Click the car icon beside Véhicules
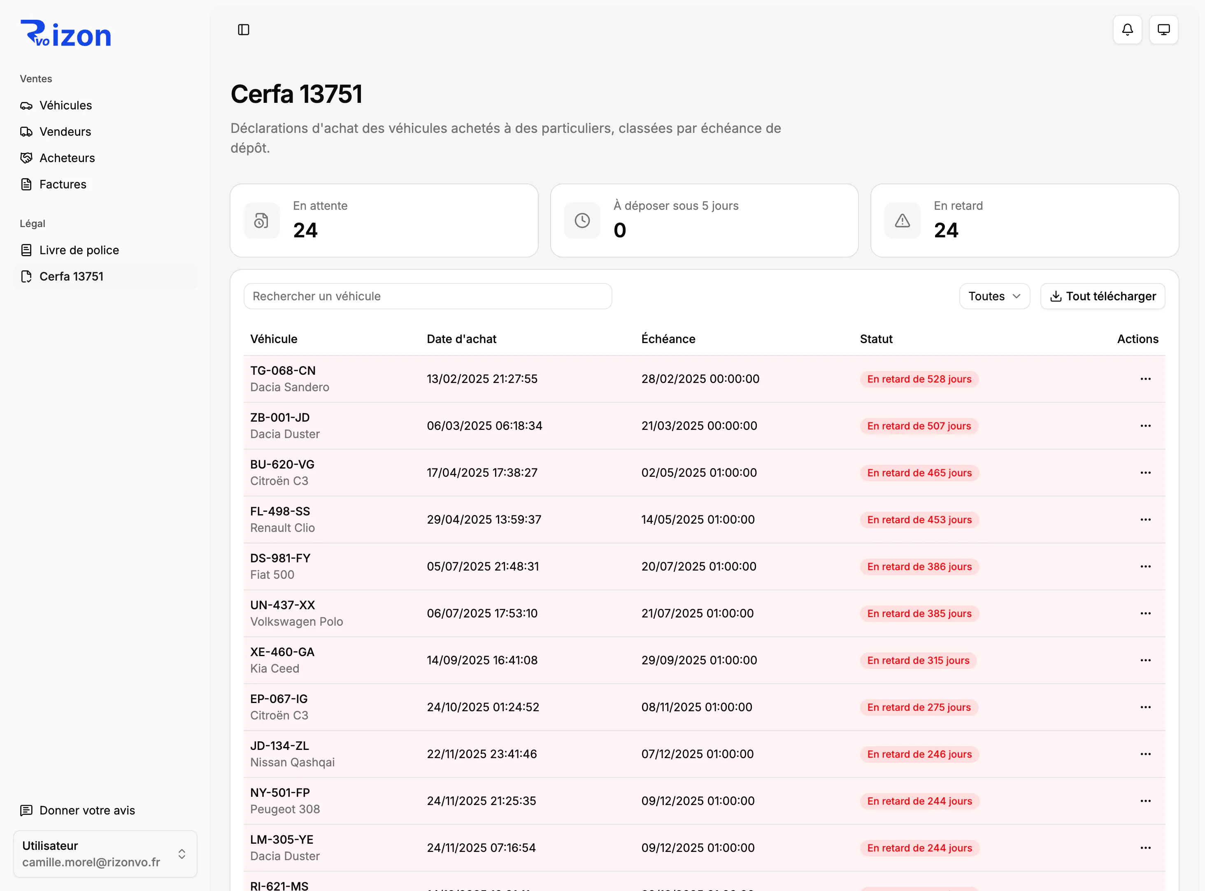Screen dimensions: 1205x891 [x=26, y=106]
